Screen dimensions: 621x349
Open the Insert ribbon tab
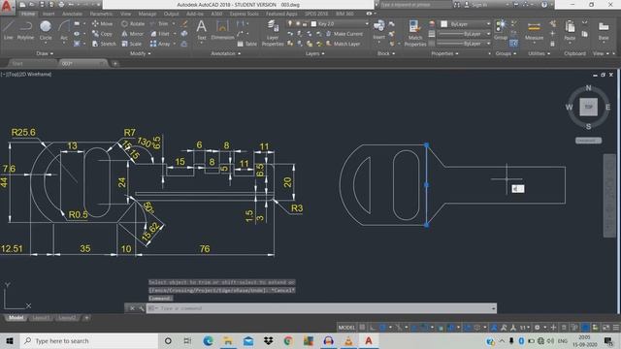coord(49,14)
